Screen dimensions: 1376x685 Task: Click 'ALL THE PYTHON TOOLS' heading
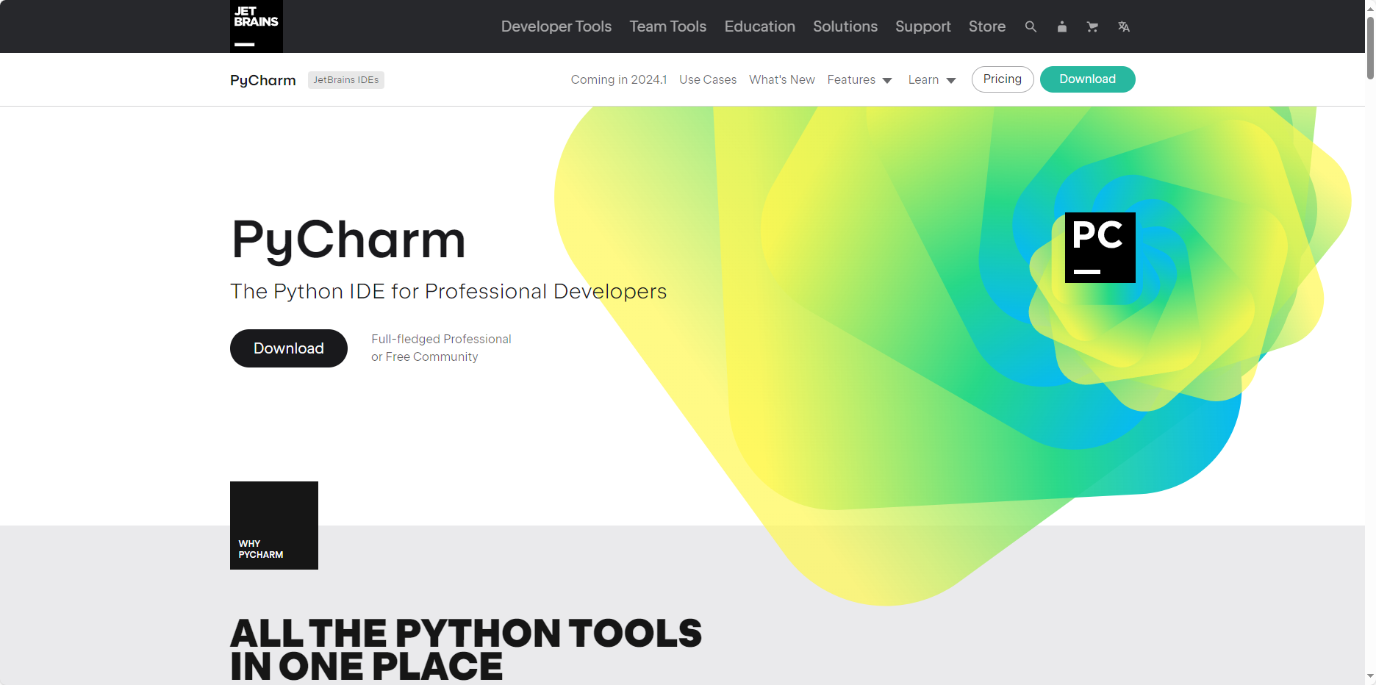[x=466, y=633]
